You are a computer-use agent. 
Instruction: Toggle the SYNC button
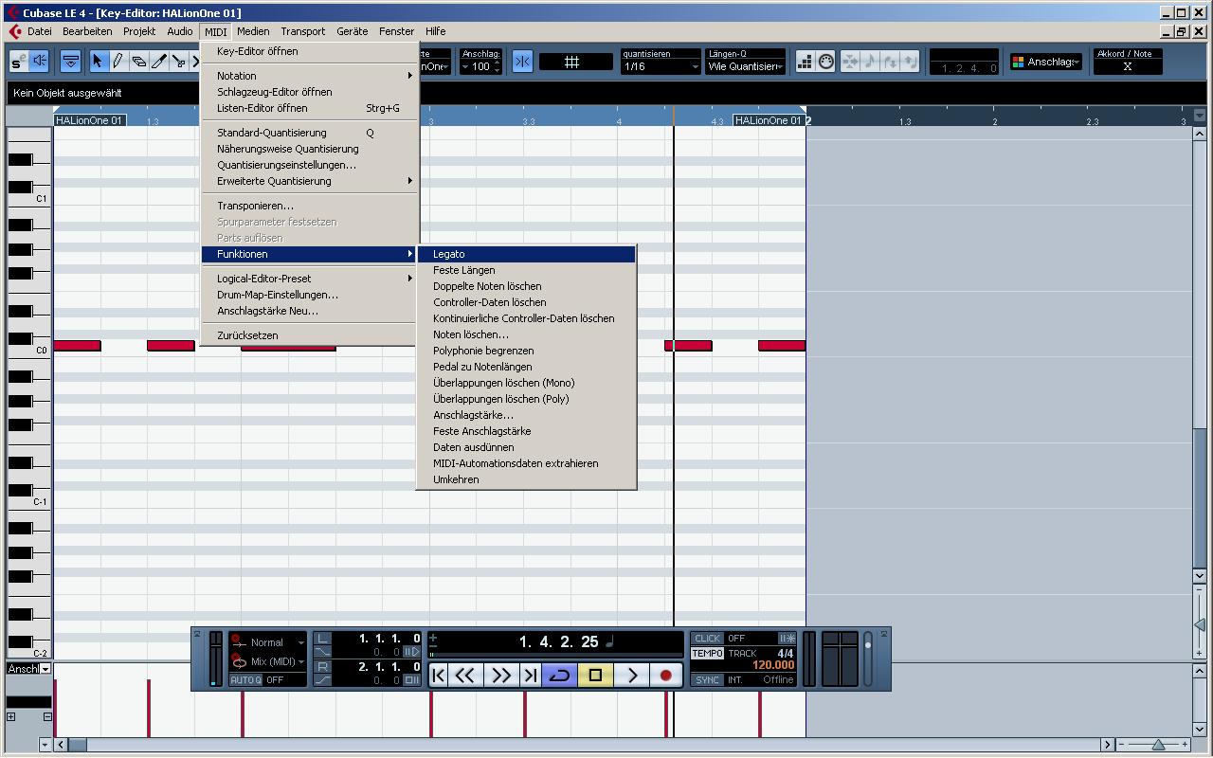coord(707,679)
